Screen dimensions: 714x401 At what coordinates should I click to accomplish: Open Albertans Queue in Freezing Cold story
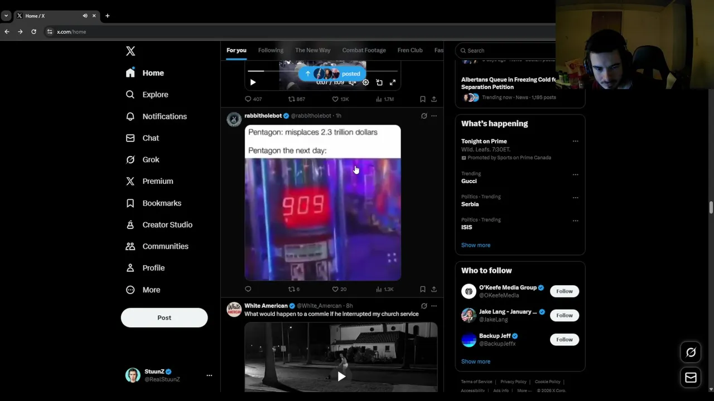click(x=509, y=84)
